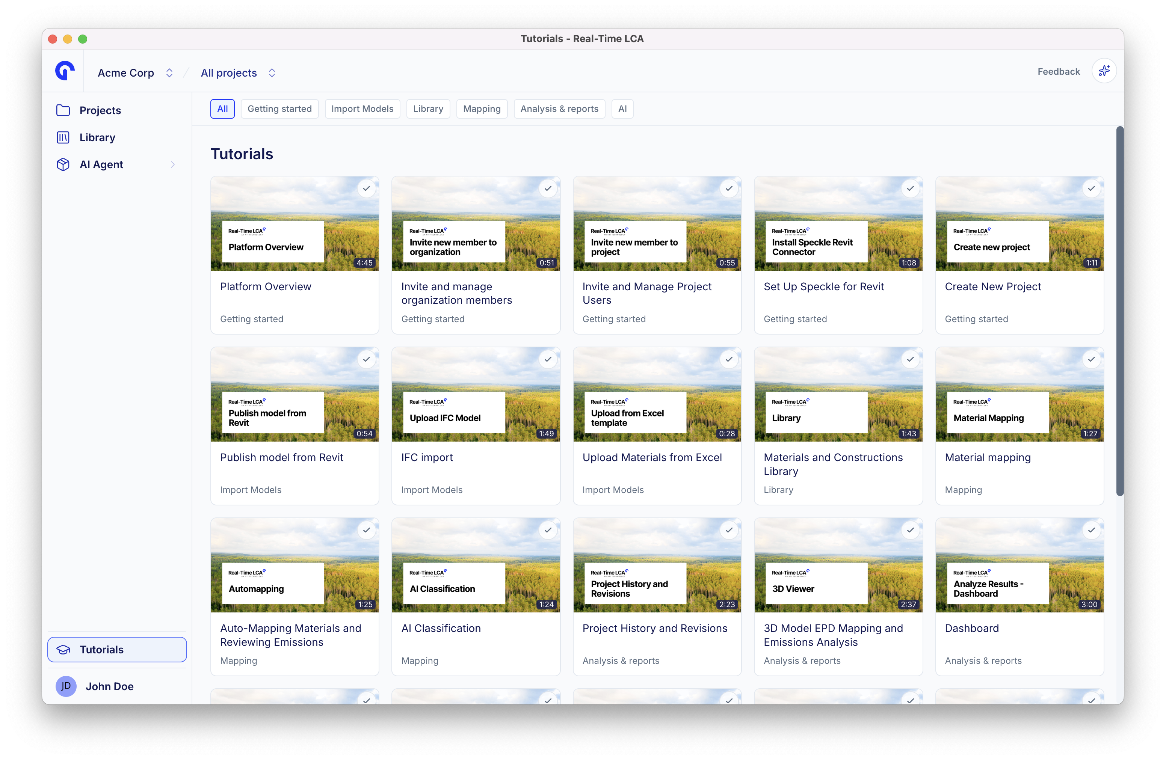Open 'AI Classification' tutorial title
The height and width of the screenshot is (760, 1166).
[x=441, y=628]
